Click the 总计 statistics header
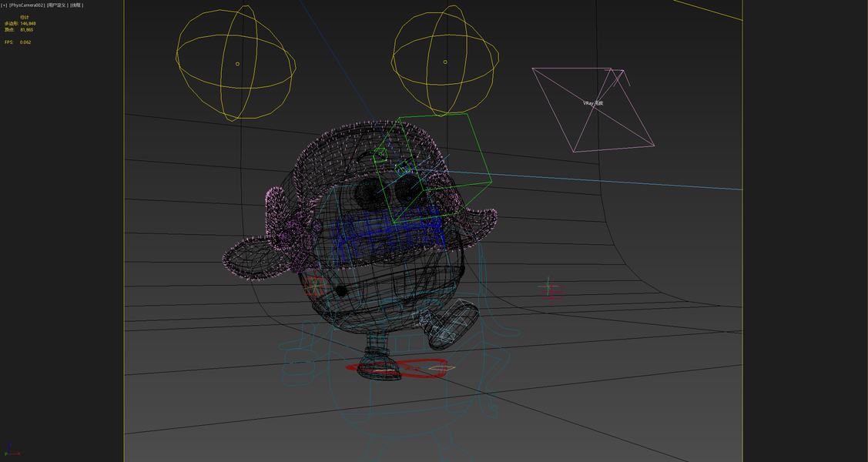This screenshot has width=868, height=462. 25,17
